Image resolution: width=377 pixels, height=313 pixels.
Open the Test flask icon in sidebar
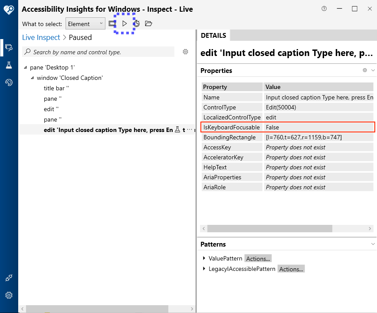(x=9, y=65)
